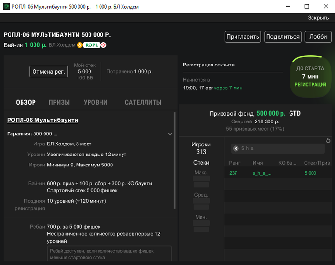
Task: Click Мой стек 5 000 value
Action: (x=85, y=72)
